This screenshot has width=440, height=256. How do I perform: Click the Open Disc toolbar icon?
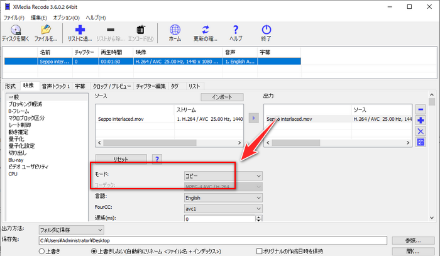(x=14, y=30)
